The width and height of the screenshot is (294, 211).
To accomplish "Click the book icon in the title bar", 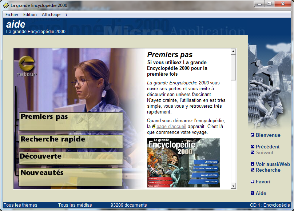I will click(6, 5).
